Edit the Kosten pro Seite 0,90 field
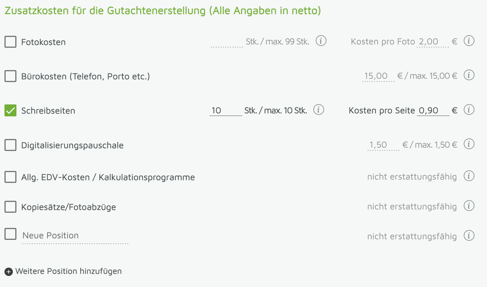This screenshot has height=287, width=487. click(x=433, y=111)
